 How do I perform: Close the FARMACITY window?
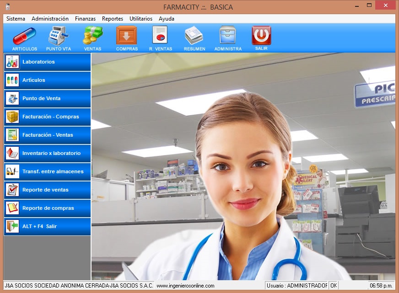(386, 5)
